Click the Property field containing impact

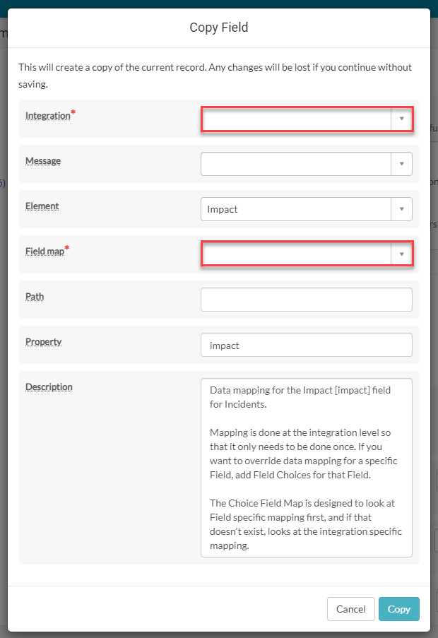[x=306, y=345]
